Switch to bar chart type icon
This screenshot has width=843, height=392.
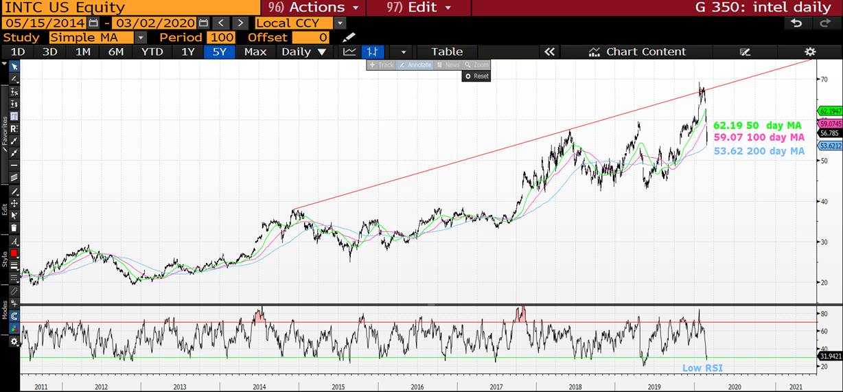373,51
